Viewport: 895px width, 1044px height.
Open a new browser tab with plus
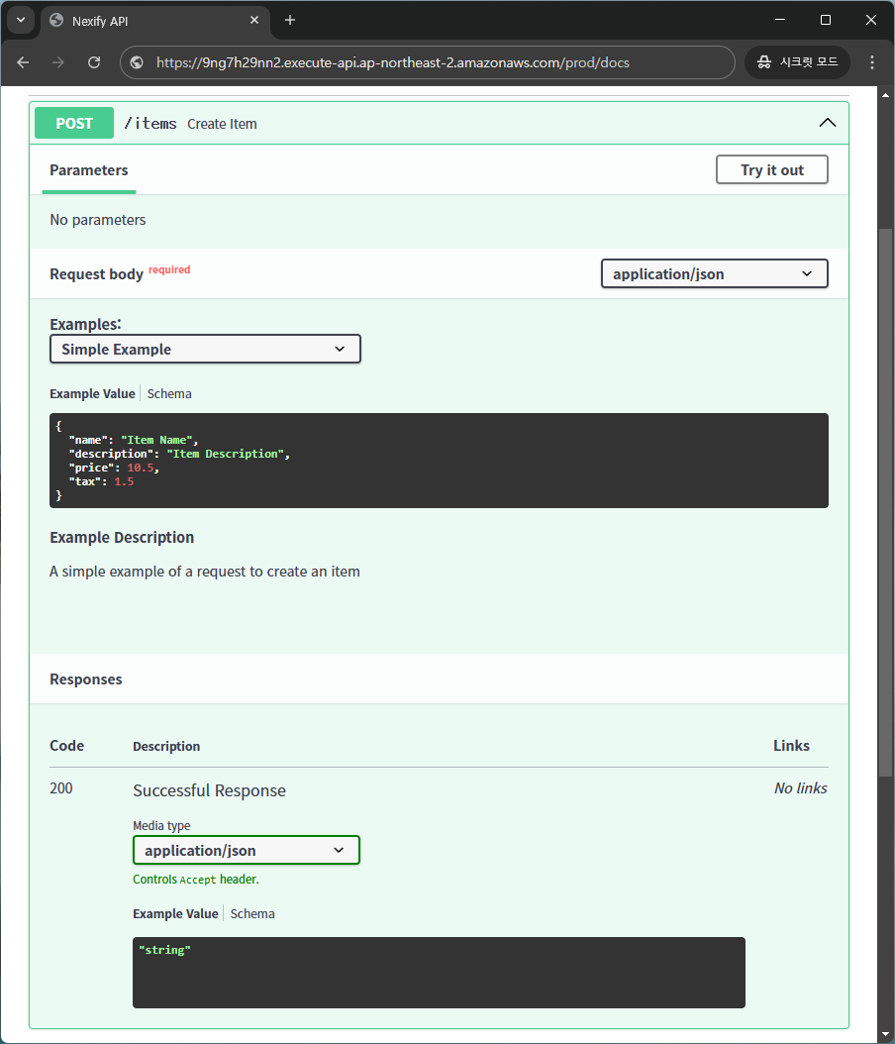289,20
